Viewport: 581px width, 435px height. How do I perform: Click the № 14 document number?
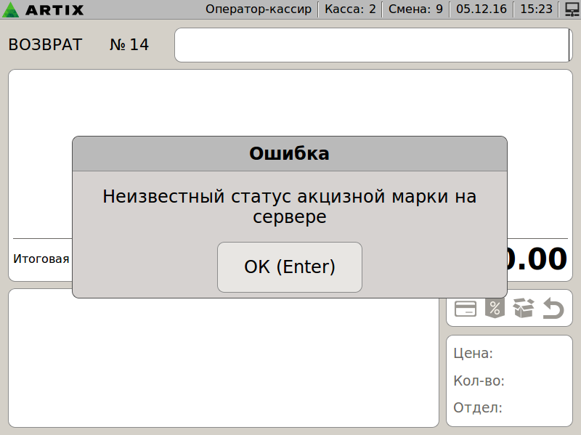pyautogui.click(x=129, y=45)
